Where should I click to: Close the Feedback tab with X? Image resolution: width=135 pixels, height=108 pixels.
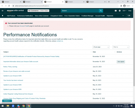coord(11,101)
